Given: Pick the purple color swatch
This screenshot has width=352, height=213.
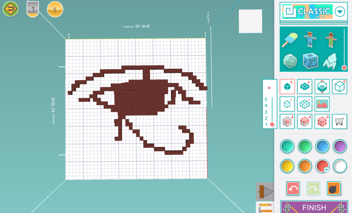Looking at the screenshot, I should pyautogui.click(x=340, y=146).
